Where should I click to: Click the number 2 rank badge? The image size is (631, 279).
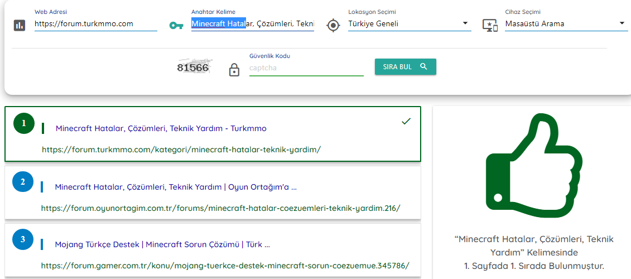22,181
